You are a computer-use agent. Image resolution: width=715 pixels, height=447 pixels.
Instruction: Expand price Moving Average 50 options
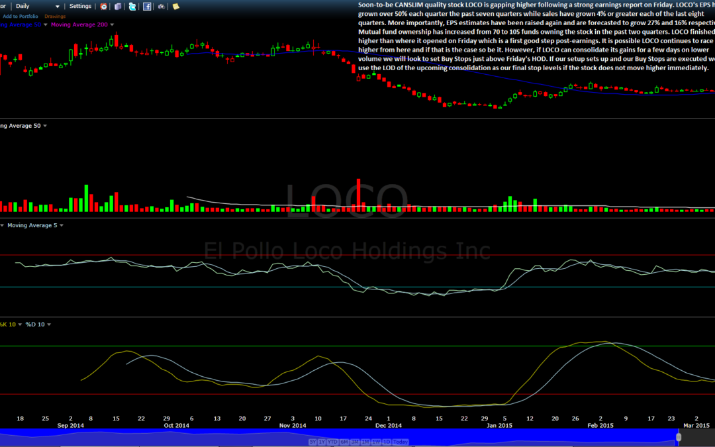click(x=45, y=25)
